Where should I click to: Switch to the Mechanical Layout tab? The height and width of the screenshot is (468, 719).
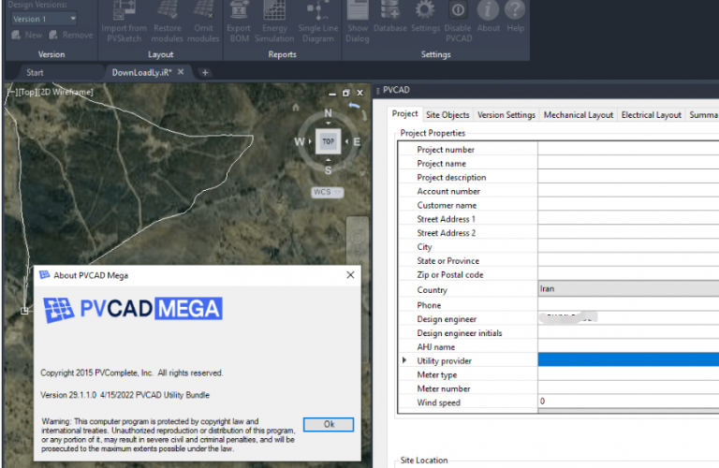[x=578, y=115]
